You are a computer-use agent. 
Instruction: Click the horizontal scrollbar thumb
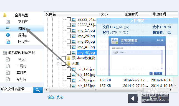coord(96,90)
